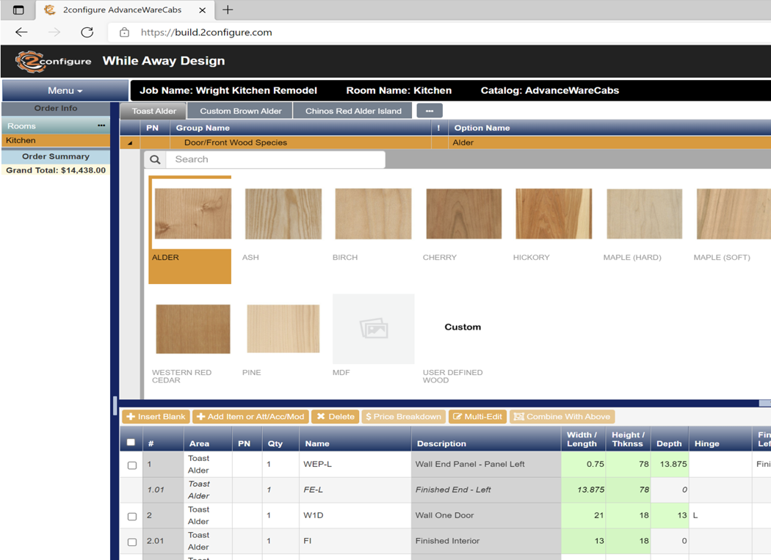
Task: Click the browser tab actions icon
Action: point(18,10)
